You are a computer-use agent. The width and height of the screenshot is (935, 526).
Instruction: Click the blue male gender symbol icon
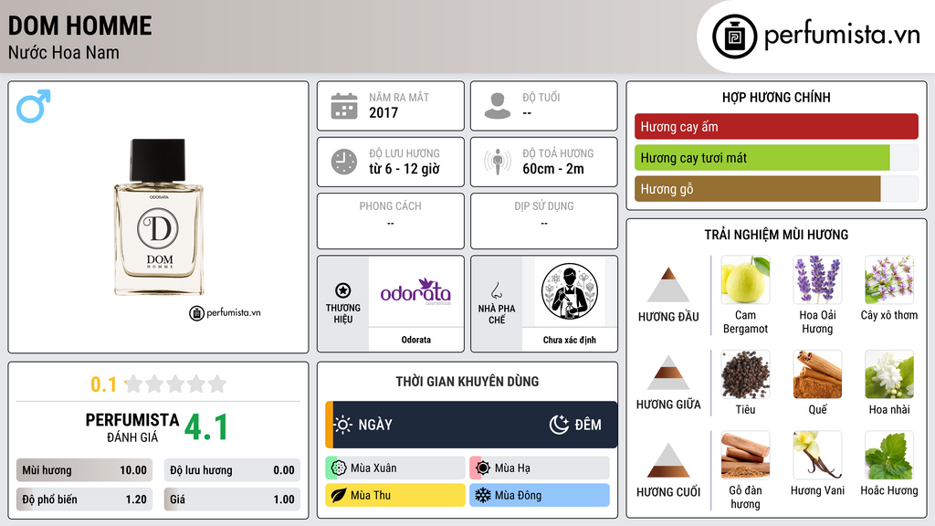click(34, 106)
